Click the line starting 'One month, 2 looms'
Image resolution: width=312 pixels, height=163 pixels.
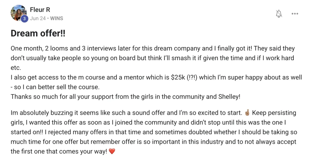click(153, 48)
